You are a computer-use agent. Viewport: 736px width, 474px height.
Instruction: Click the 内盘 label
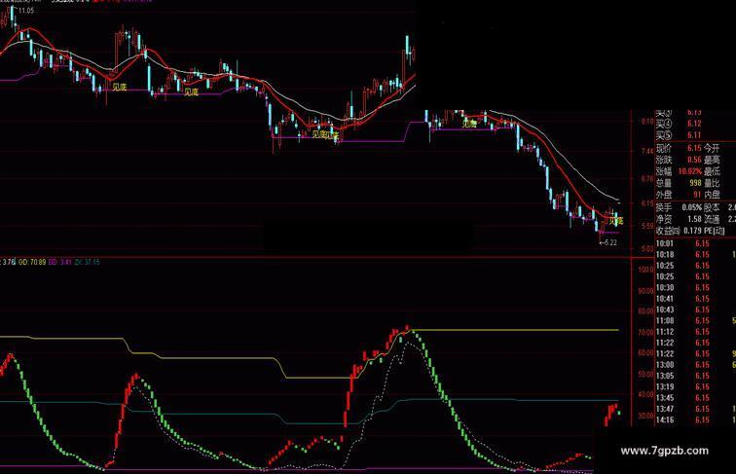pyautogui.click(x=712, y=195)
